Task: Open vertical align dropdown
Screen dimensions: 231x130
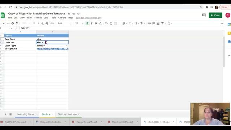Action: coord(131,23)
